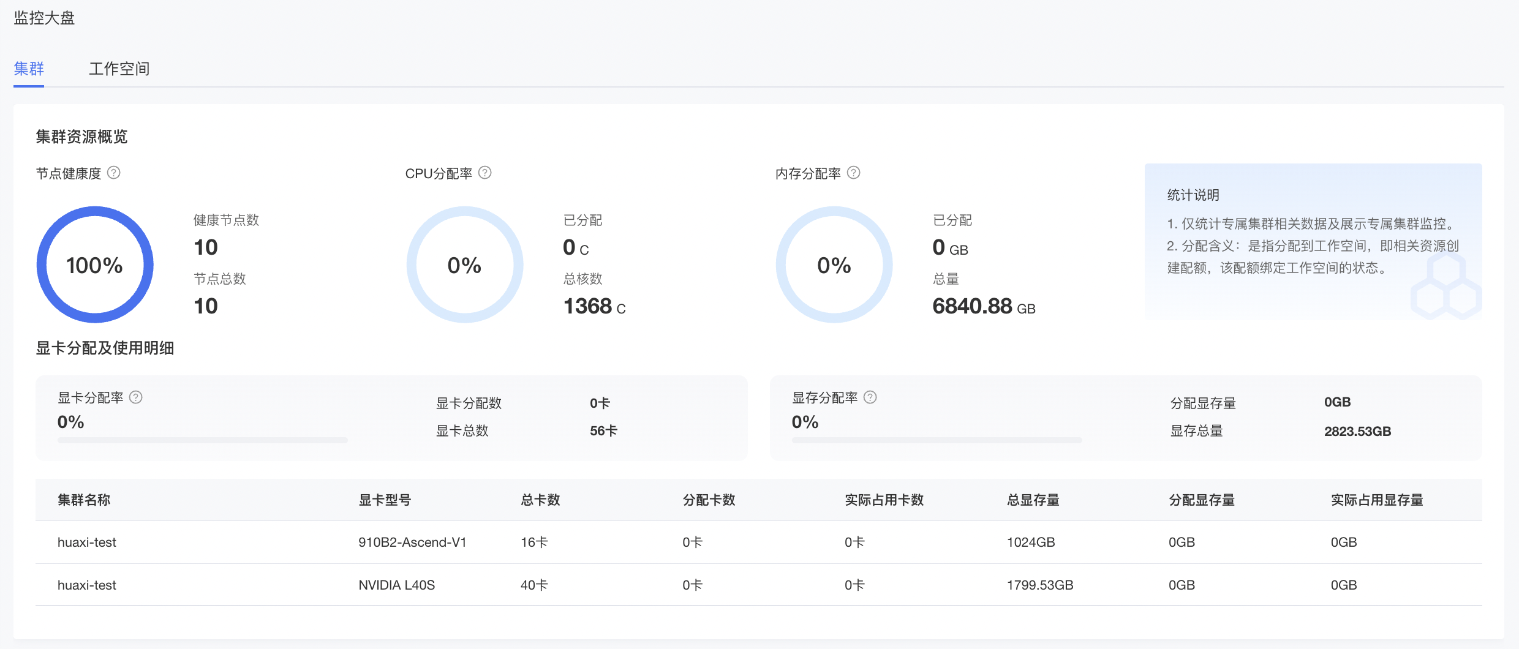Switch to the 工作空间 tab
The width and height of the screenshot is (1519, 649).
coord(119,69)
